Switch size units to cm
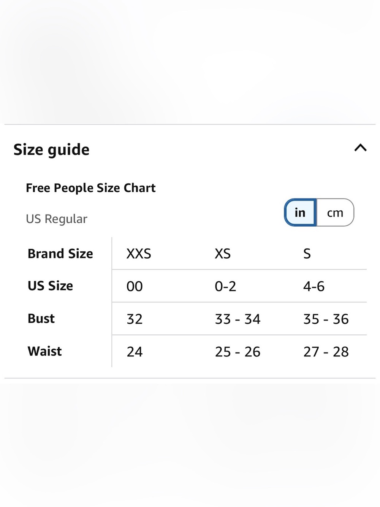Image resolution: width=380 pixels, height=507 pixels. click(x=335, y=213)
